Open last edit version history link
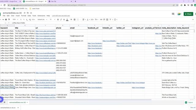 click(61, 16)
